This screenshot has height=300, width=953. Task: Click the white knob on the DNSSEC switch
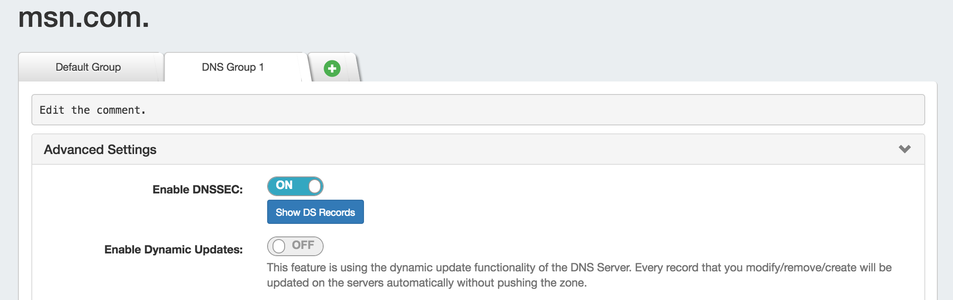(x=315, y=186)
